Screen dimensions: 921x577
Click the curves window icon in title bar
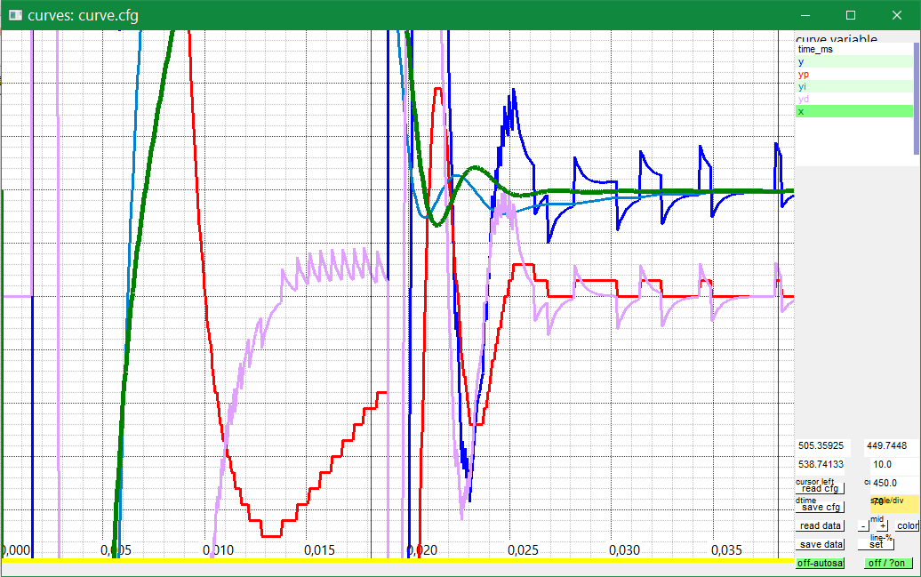point(15,15)
